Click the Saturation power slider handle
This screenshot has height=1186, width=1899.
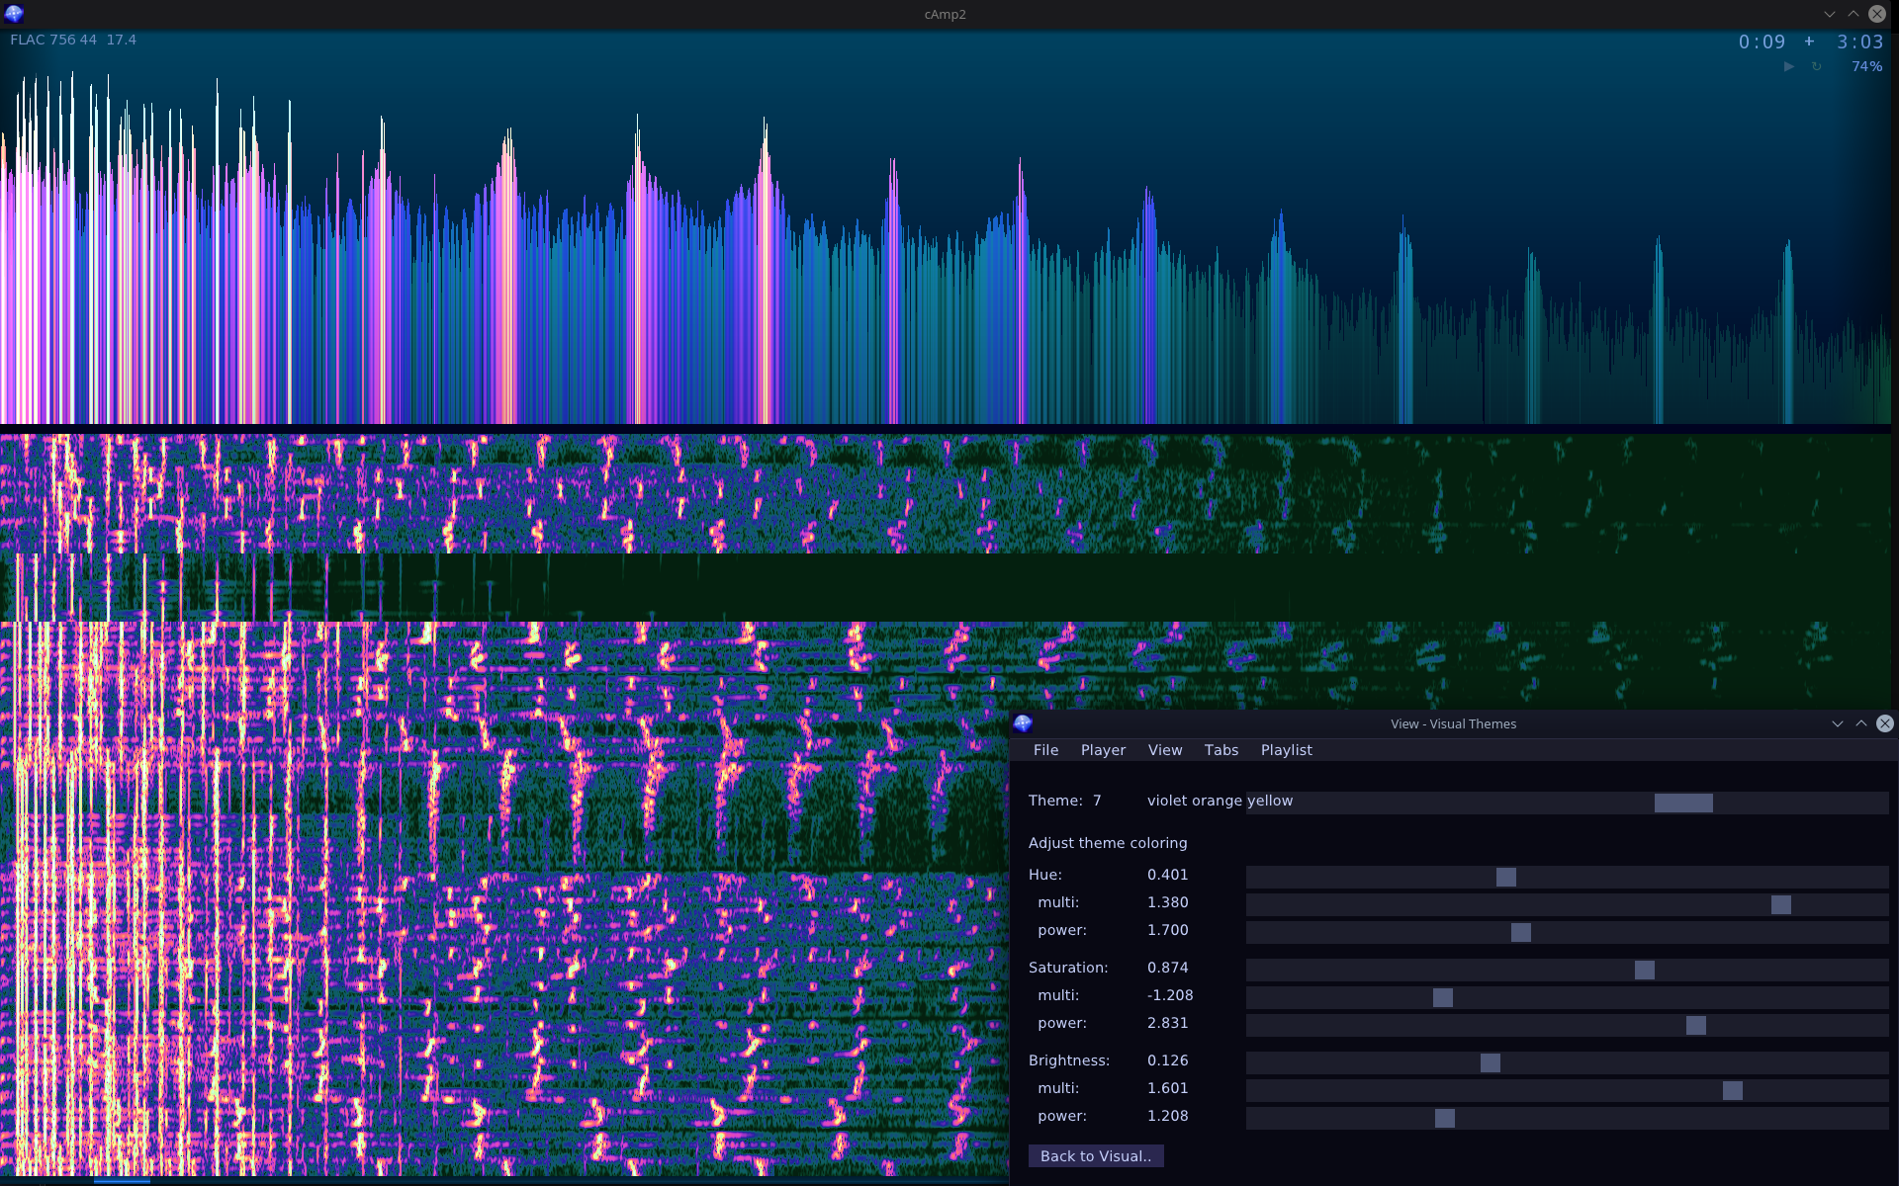pos(1696,1025)
